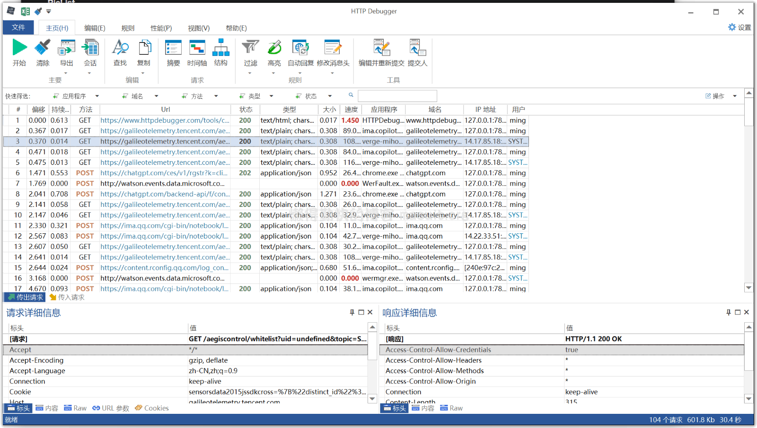Viewport: 757px width, 428px height.
Task: Click the 过滤 filter funnel icon
Action: [250, 48]
